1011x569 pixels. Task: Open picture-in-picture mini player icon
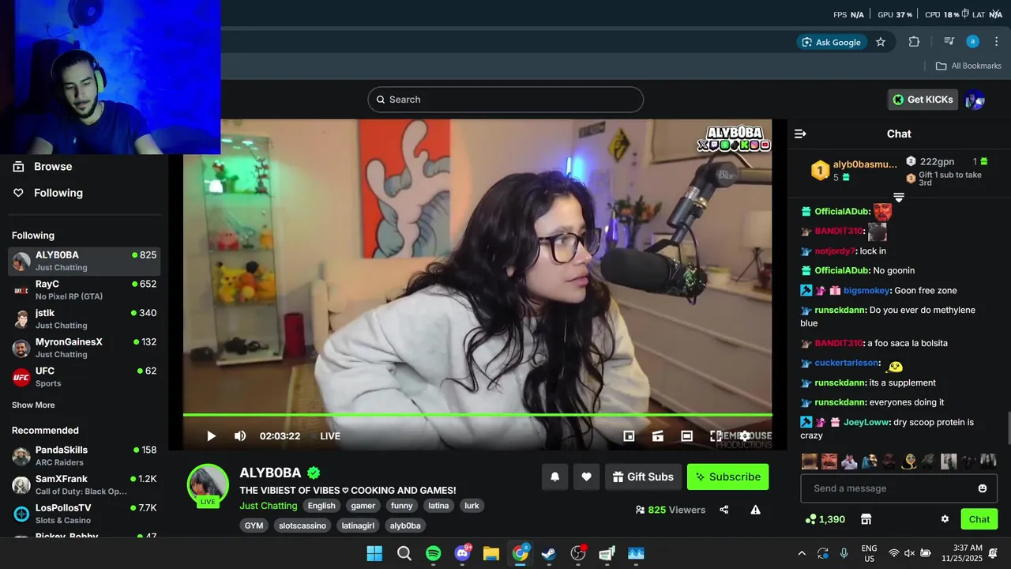(629, 436)
